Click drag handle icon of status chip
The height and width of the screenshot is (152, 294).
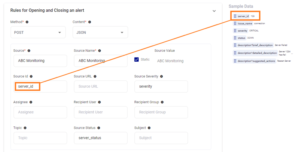click(x=235, y=38)
